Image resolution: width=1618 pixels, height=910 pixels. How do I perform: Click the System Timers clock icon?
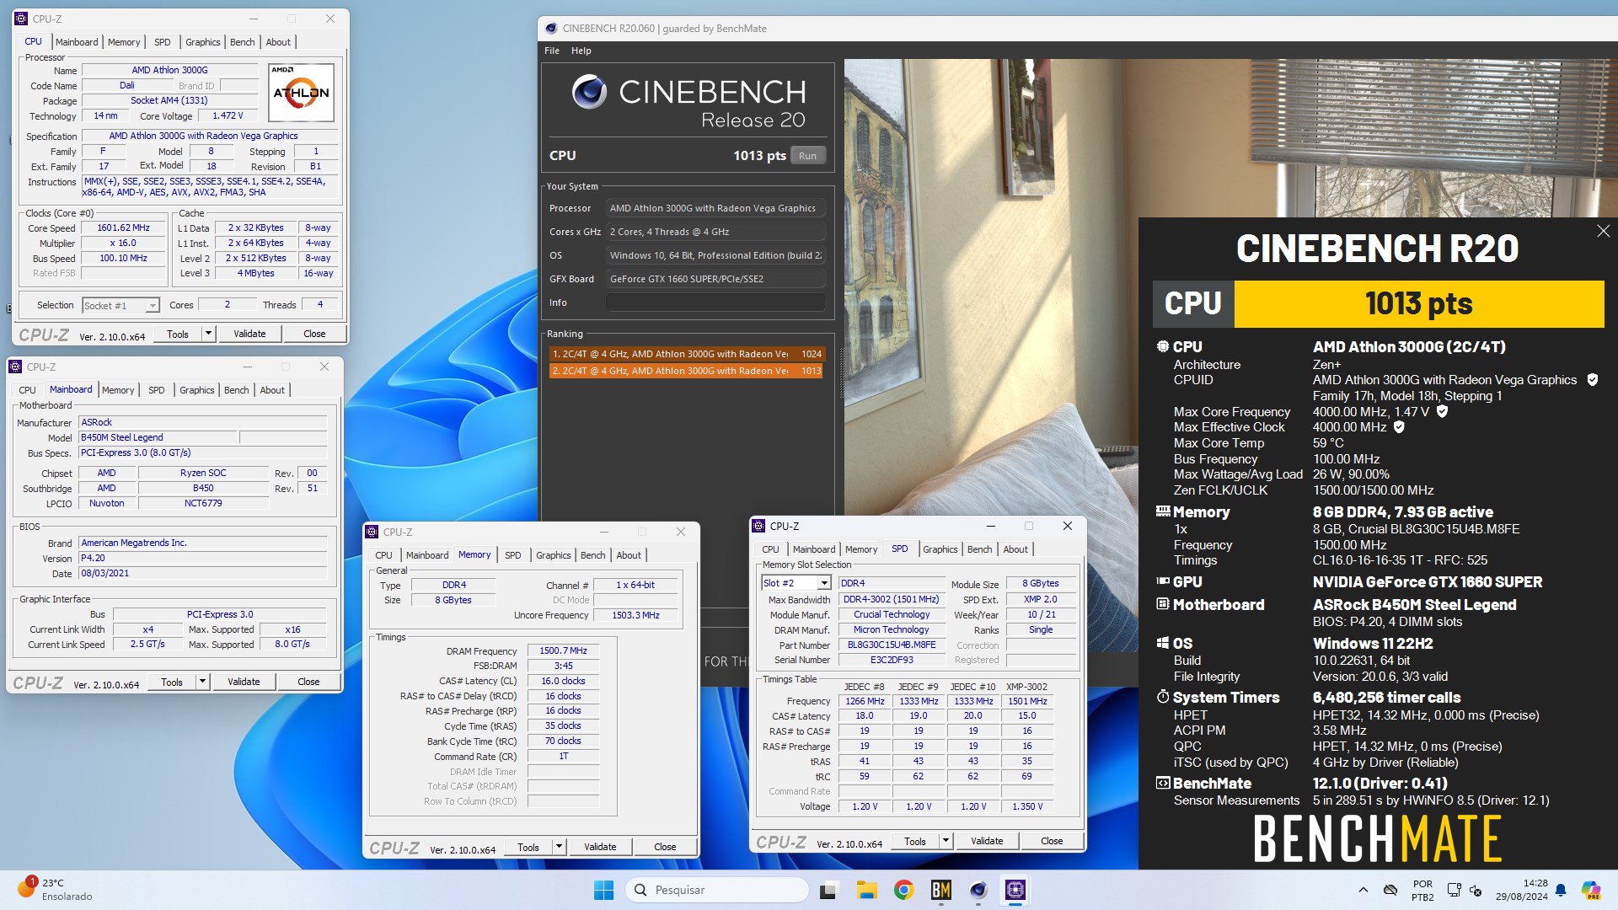tap(1163, 697)
